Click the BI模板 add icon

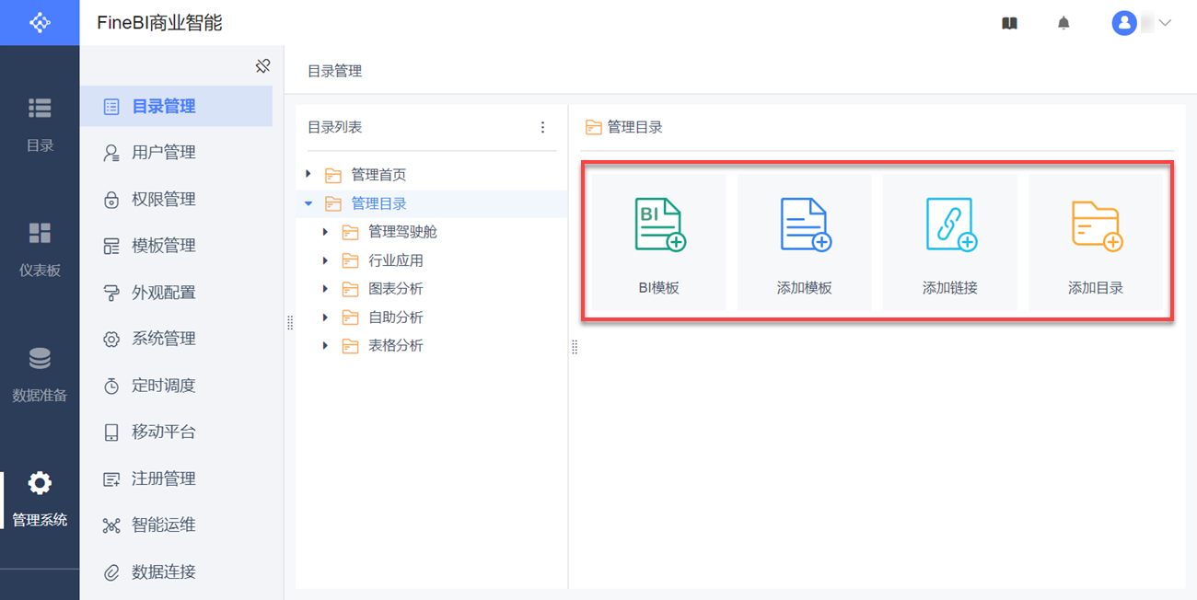tap(659, 225)
